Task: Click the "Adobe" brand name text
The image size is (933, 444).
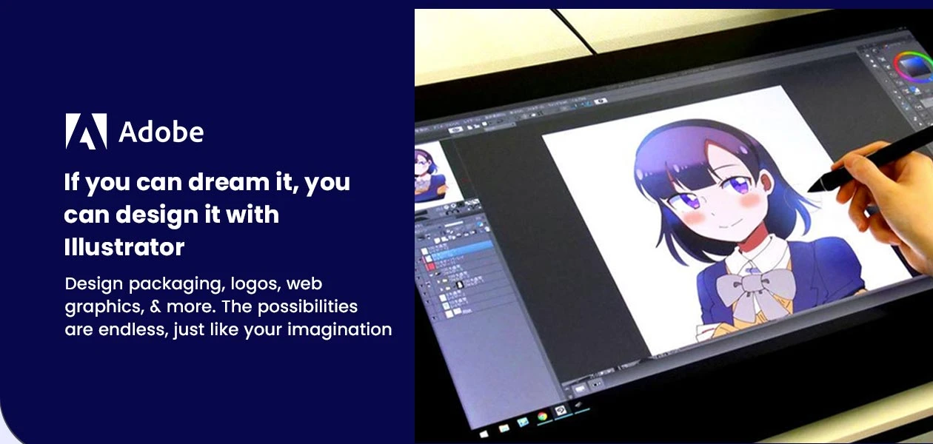Action: pyautogui.click(x=161, y=132)
